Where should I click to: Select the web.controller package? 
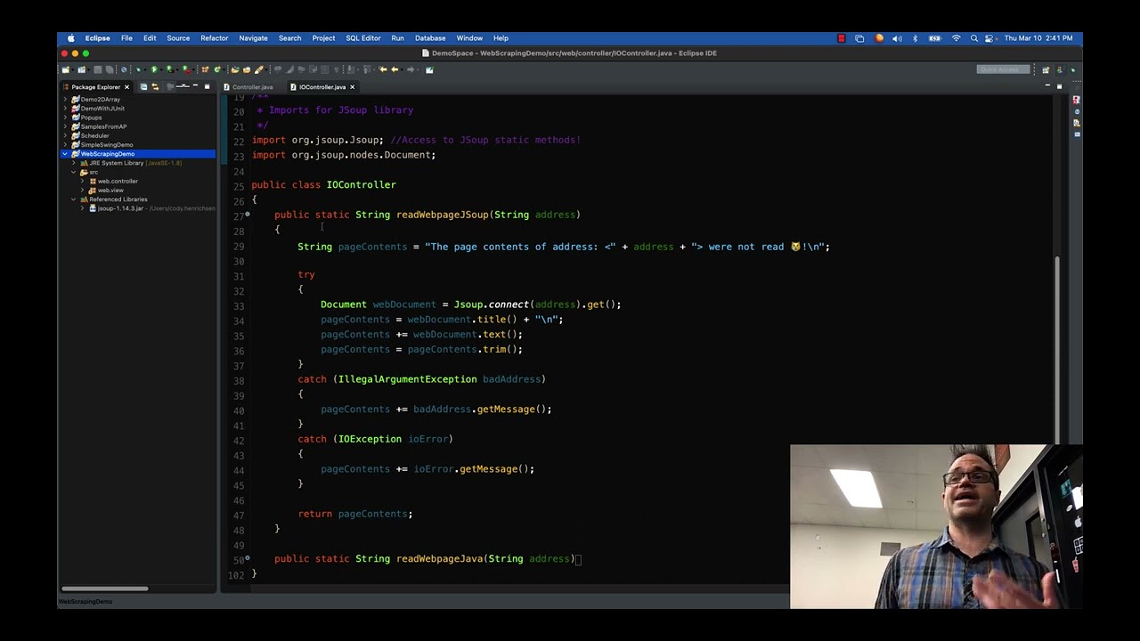pos(117,181)
